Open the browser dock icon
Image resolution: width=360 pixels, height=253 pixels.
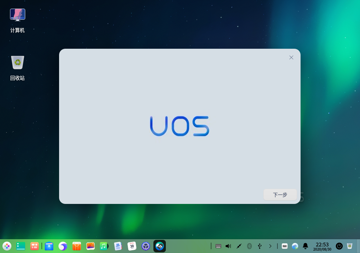pyautogui.click(x=63, y=246)
